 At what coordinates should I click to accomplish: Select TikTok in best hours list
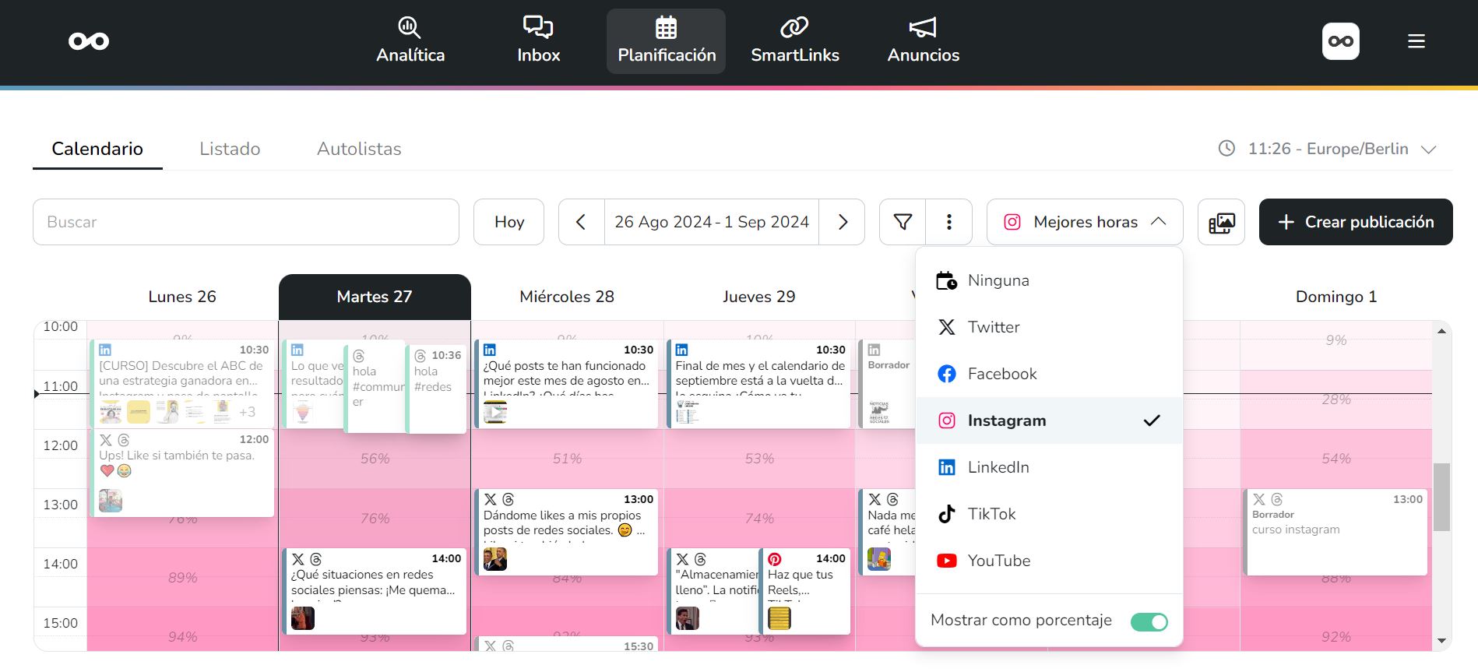point(1049,514)
